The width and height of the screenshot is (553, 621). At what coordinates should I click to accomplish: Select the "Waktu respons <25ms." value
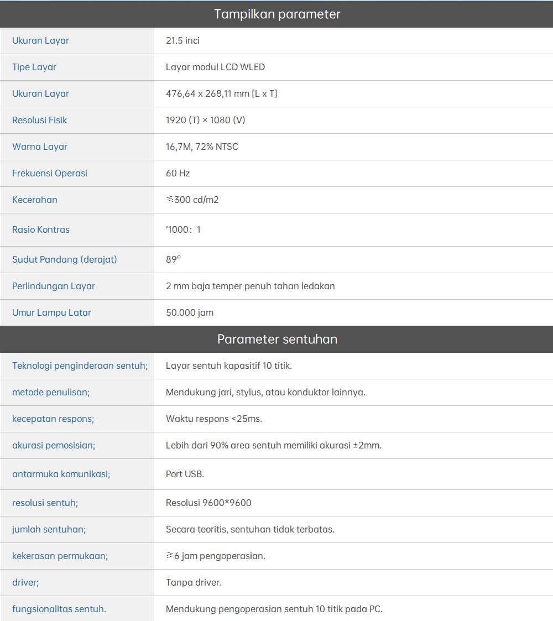tap(214, 419)
